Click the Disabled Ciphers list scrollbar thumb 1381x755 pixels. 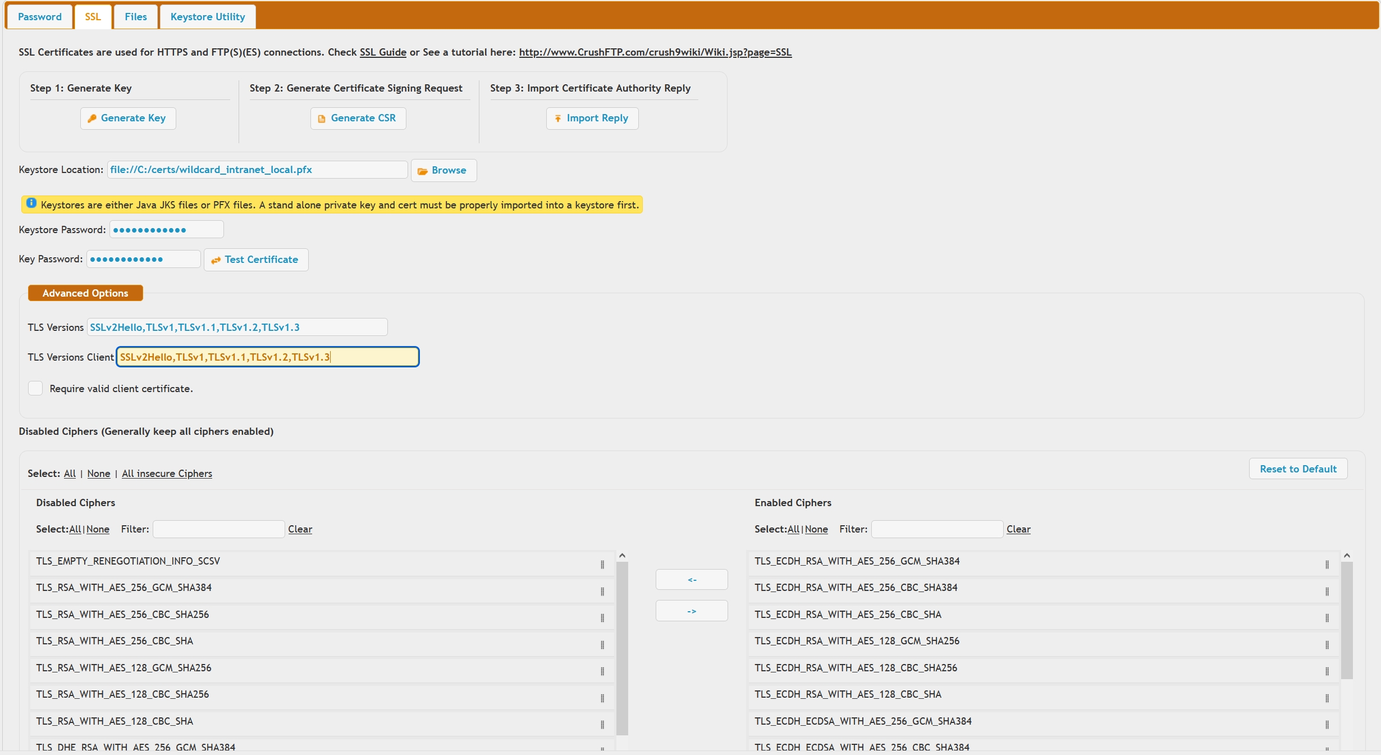pyautogui.click(x=622, y=648)
